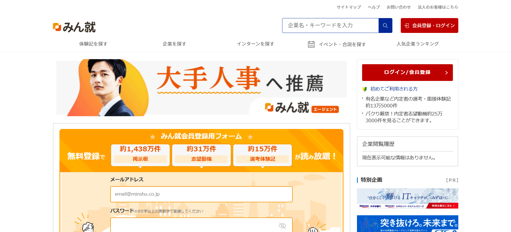Click the sidebar ログイン/会員登録 button
Viewport: 511px width, 232px height.
[x=408, y=73]
